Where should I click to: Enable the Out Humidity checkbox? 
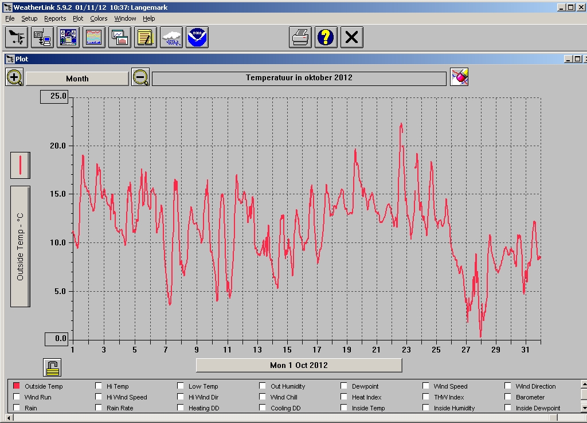coord(263,386)
